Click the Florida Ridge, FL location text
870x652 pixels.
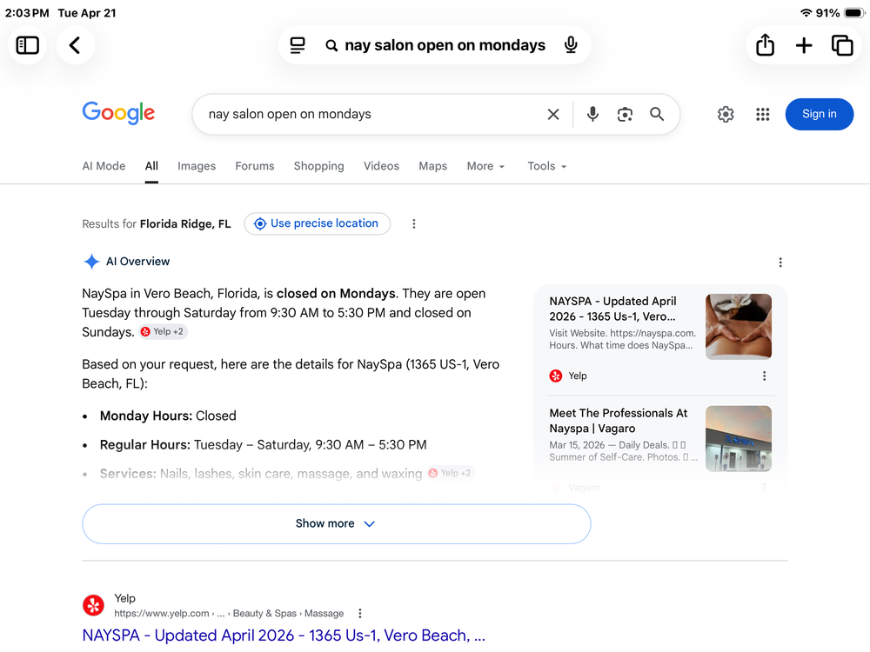point(185,224)
